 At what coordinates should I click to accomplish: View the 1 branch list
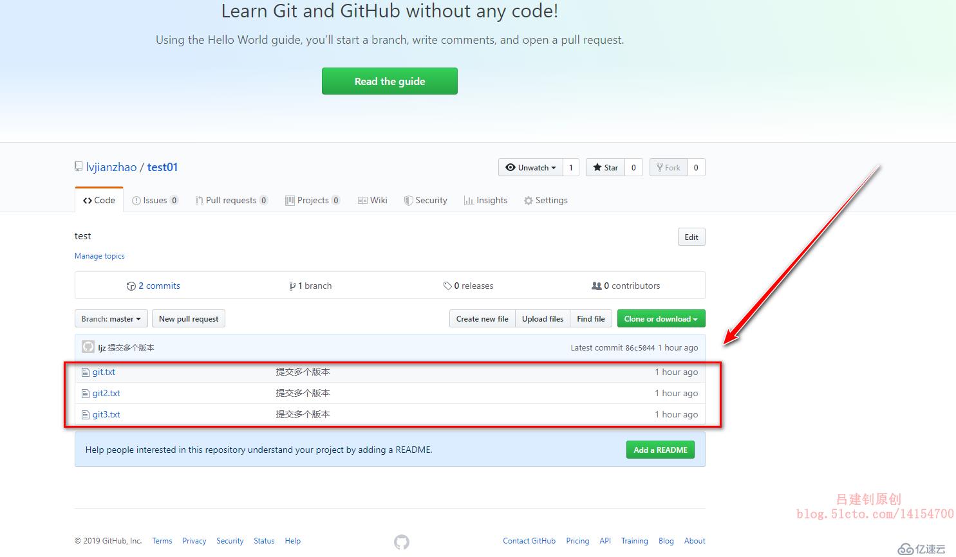pyautogui.click(x=310, y=286)
